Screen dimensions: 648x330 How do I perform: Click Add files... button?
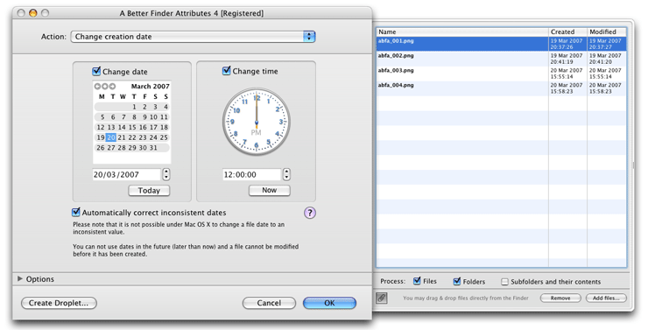(606, 298)
